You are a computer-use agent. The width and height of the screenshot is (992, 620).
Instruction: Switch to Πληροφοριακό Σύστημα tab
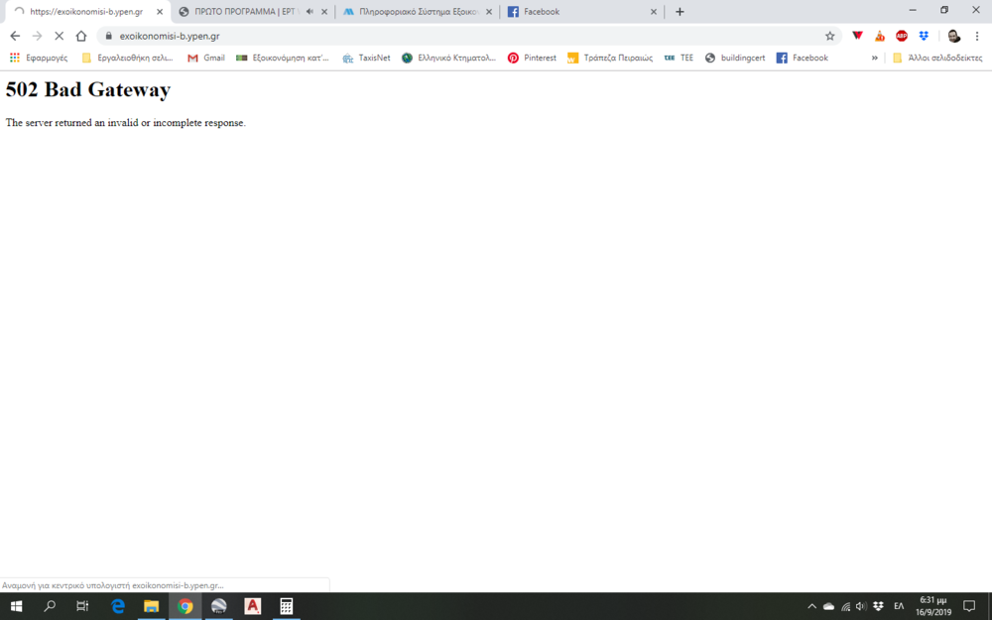[417, 12]
